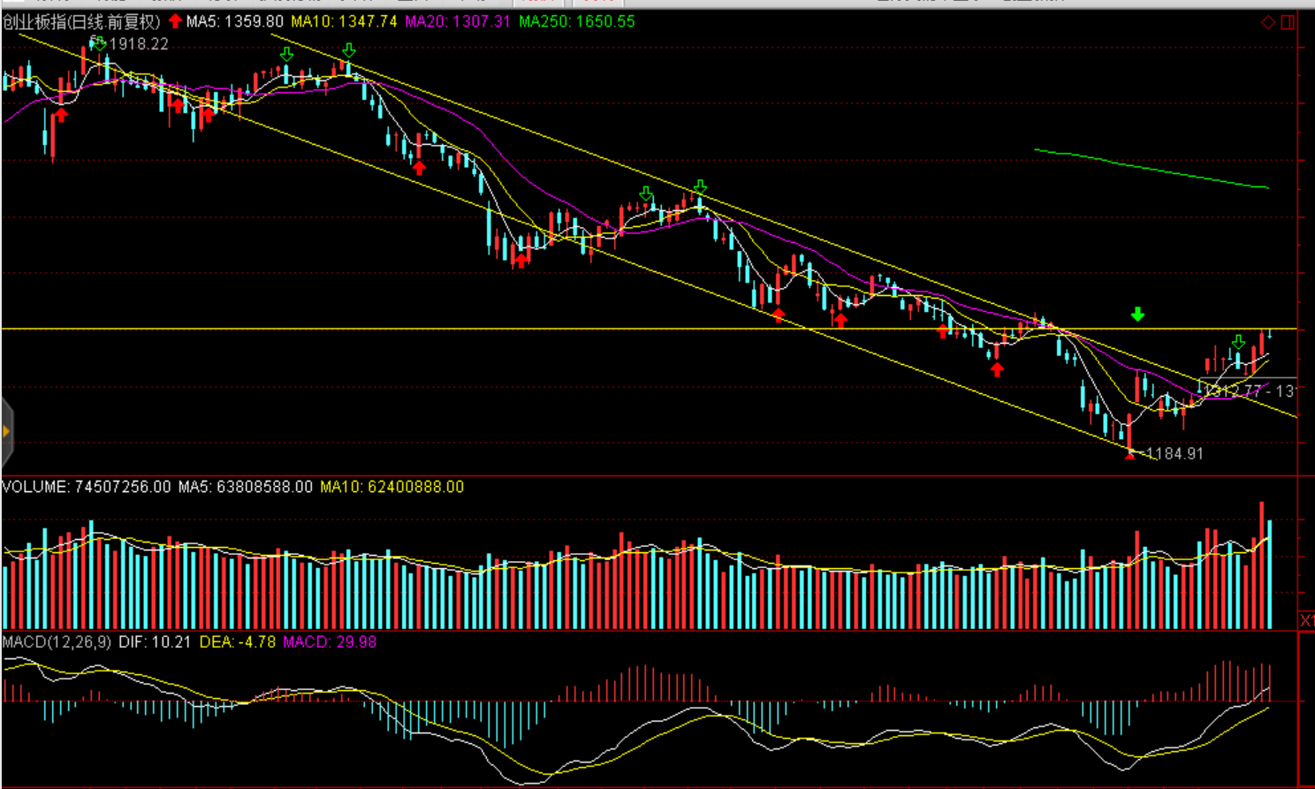1315x789 pixels.
Task: Click the red diamond icon at top right
Action: pos(1268,22)
